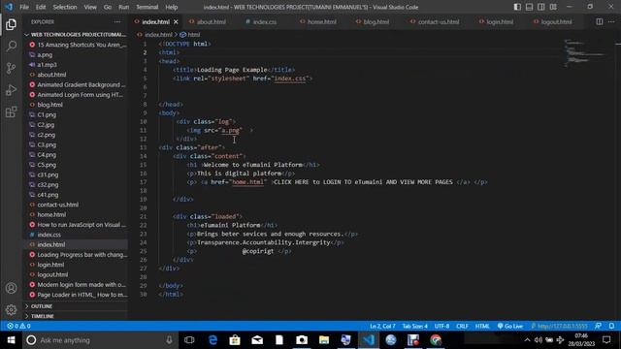
Task: Open Run and Debug view
Action: [x=11, y=90]
